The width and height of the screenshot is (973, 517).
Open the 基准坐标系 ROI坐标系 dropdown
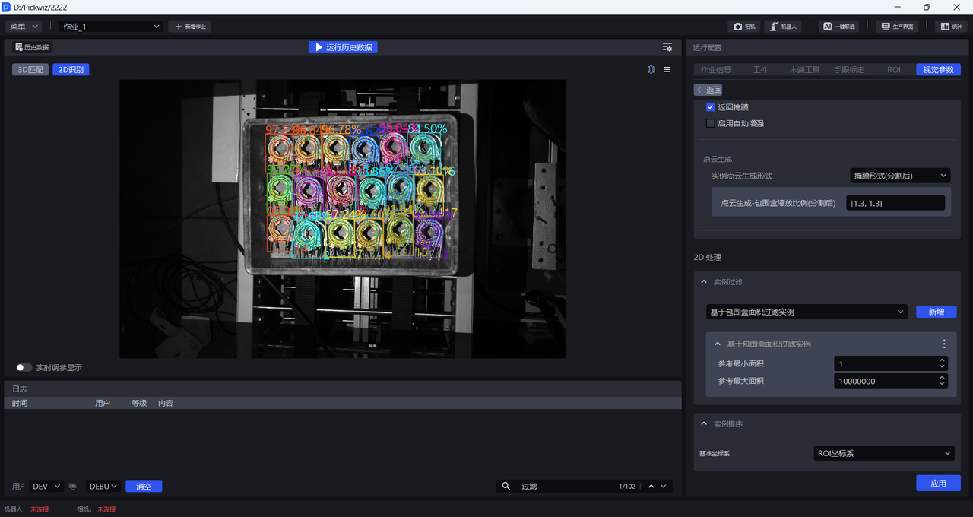[x=883, y=453]
